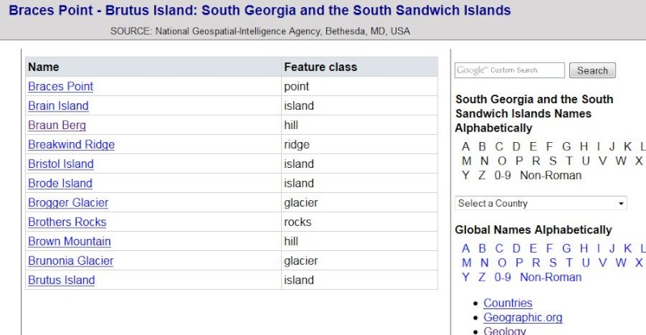Focus the Google Custom Search field
The image size is (646, 335).
[x=510, y=70]
